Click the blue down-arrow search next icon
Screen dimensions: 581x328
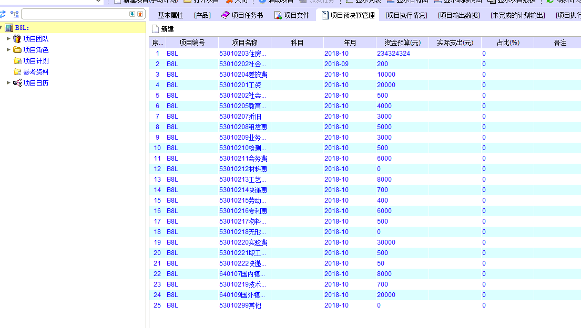click(132, 14)
